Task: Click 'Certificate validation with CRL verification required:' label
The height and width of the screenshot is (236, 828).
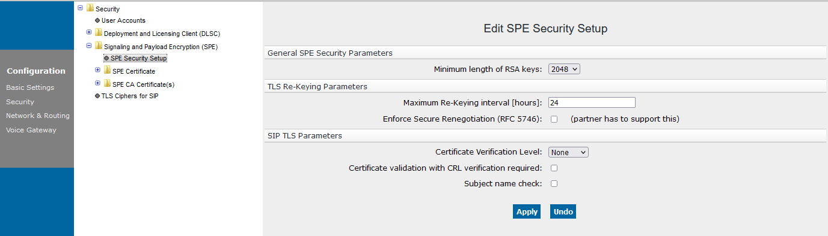Action: coord(446,168)
